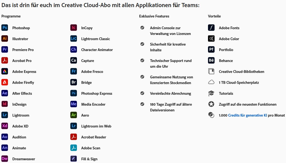
Task: Click the Vereinfachte Abrechnung text
Action: 171,93
